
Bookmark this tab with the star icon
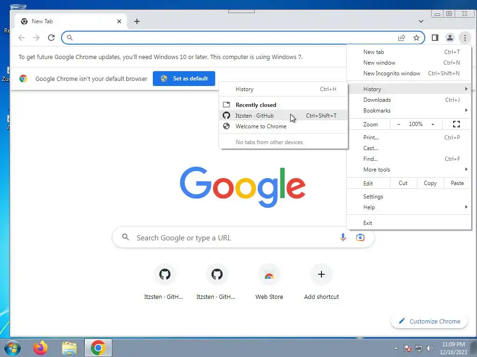416,38
